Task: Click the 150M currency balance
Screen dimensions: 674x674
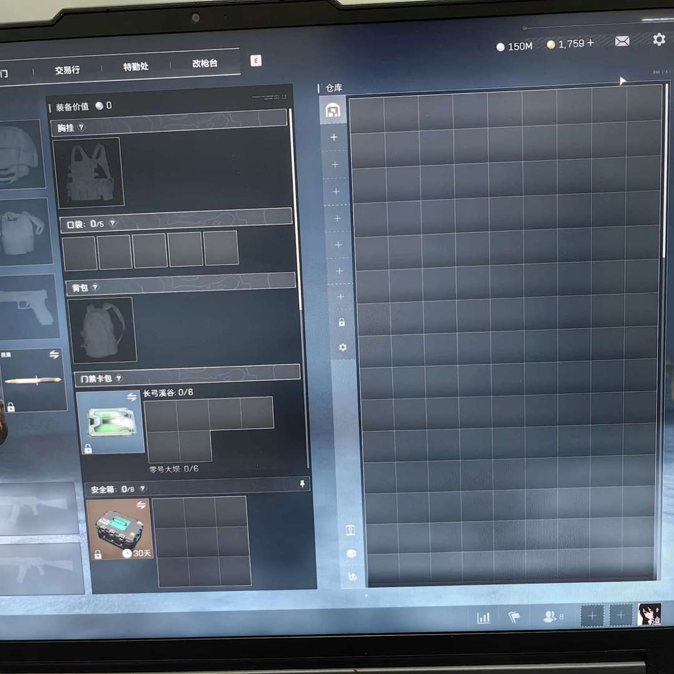Action: click(x=514, y=46)
